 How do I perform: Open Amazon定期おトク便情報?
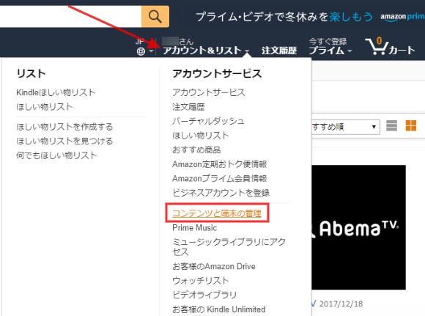[220, 164]
